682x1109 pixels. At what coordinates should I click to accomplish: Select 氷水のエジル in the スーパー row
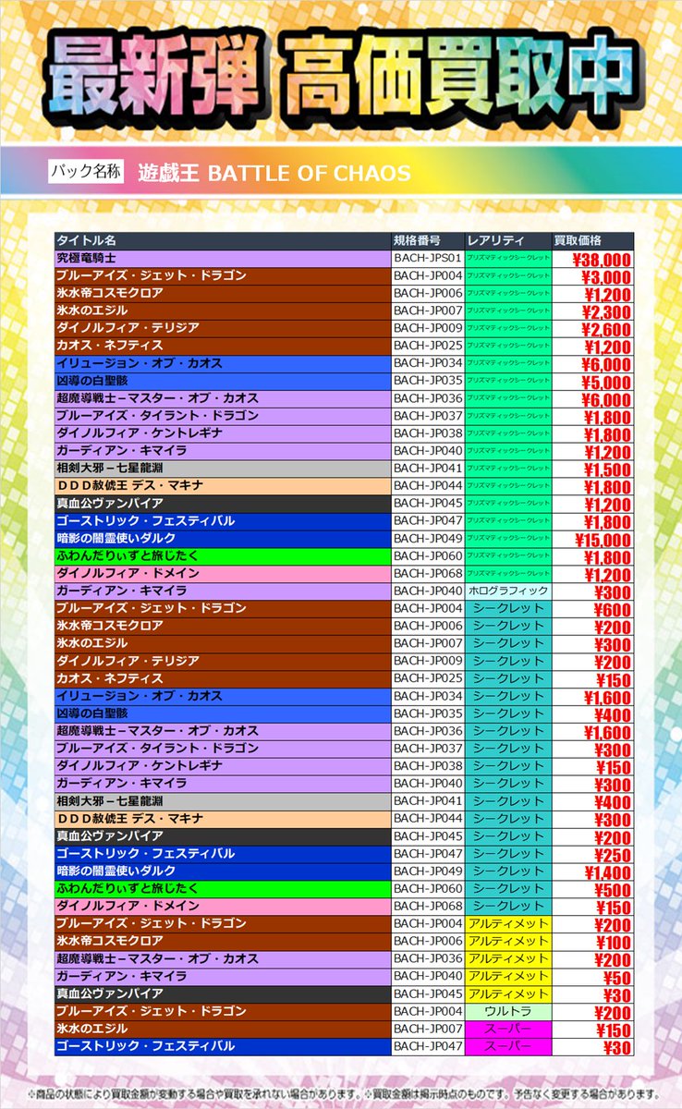point(223,1029)
